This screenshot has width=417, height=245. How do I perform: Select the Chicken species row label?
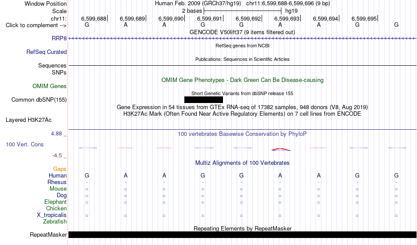[56, 208]
